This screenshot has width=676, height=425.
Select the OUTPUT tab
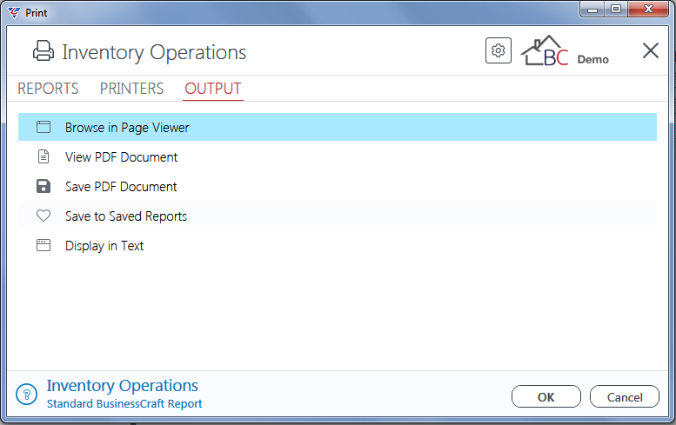(213, 89)
